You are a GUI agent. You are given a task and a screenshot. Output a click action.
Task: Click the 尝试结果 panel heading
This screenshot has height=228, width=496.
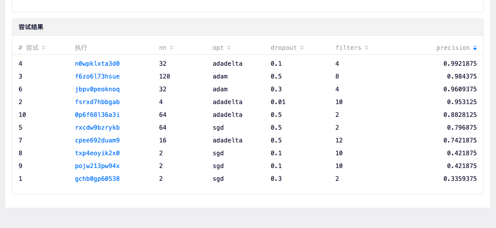tap(31, 27)
